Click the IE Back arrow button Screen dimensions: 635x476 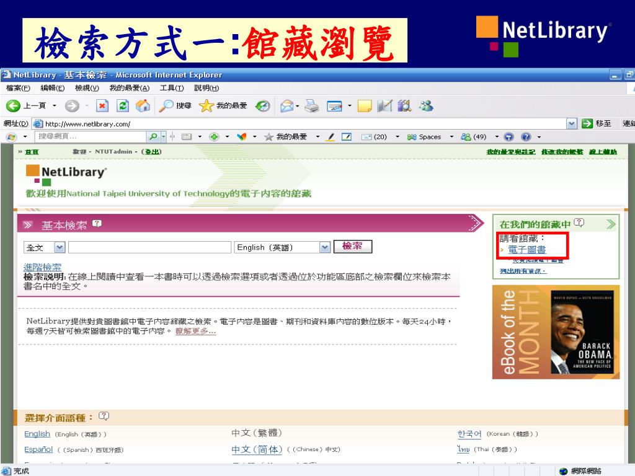click(x=13, y=106)
